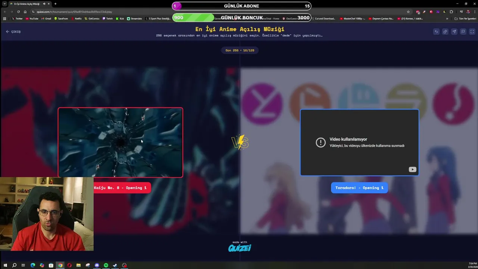
Task: Toggle fullscreen with the expand icon
Action: click(x=472, y=32)
